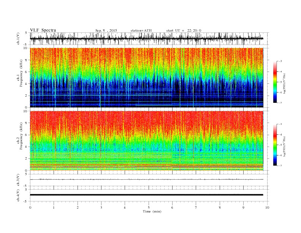301x233 pixels.
Task: Click the ch.1 voltage waveform trace panel
Action: [149, 38]
